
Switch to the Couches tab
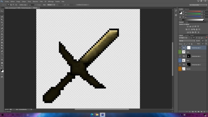point(187,35)
